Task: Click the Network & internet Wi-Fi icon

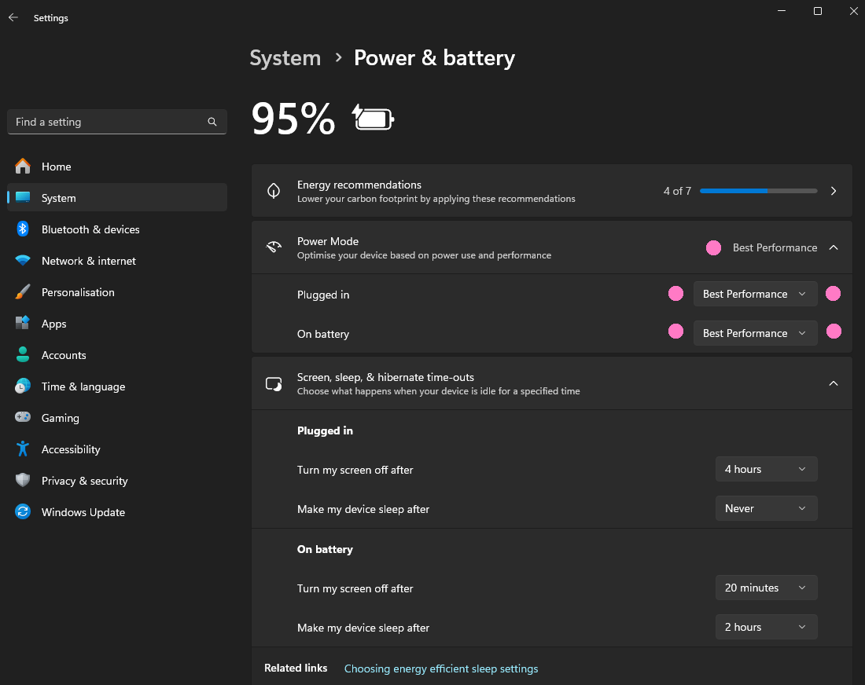Action: click(23, 261)
